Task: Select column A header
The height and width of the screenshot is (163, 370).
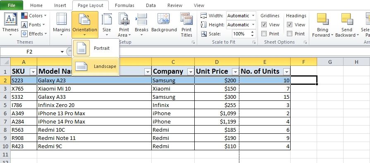Action: click(x=24, y=62)
